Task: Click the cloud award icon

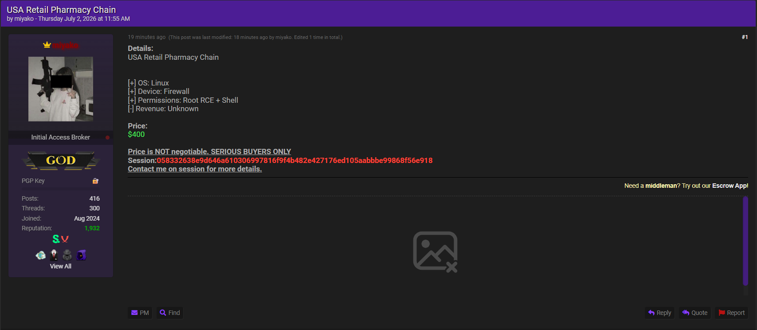Action: click(x=41, y=255)
